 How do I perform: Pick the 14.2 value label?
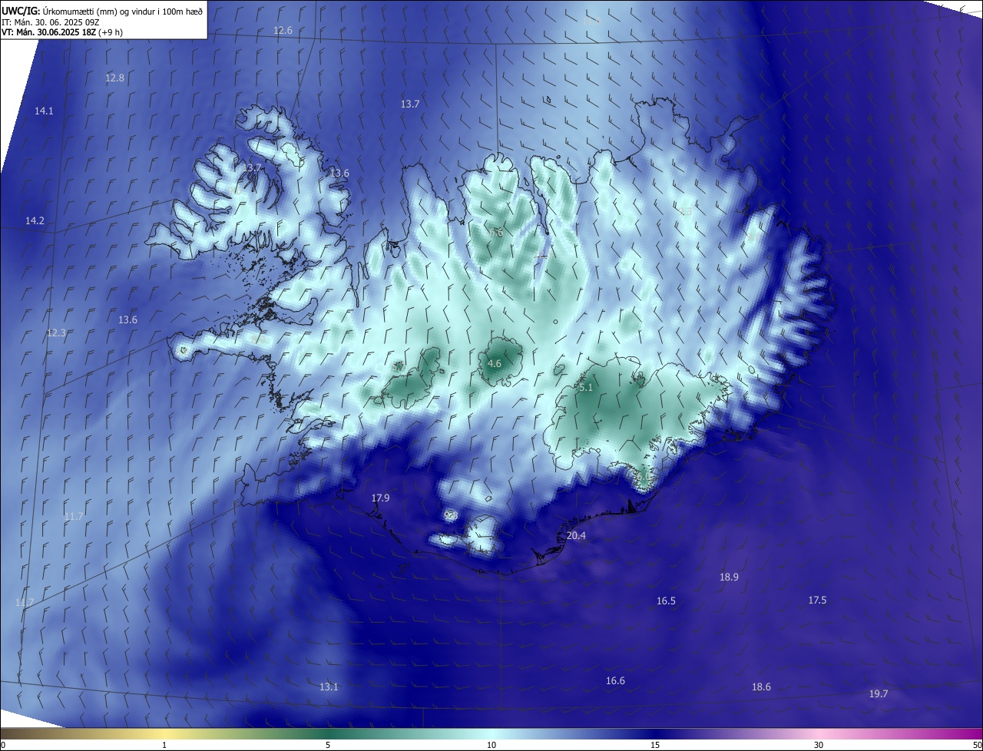(x=35, y=221)
